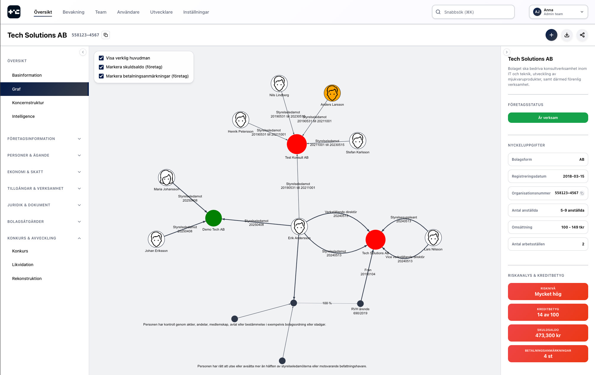Open the Anna Admin team dropdown
This screenshot has width=595, height=375.
pyautogui.click(x=558, y=12)
